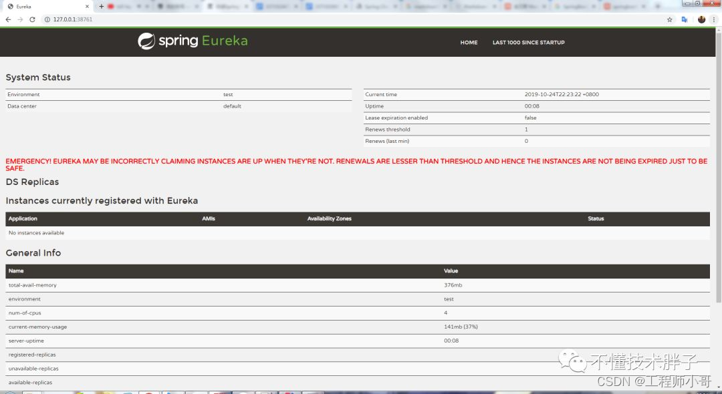
Task: Click the Renews (last min) label
Action: (x=387, y=141)
